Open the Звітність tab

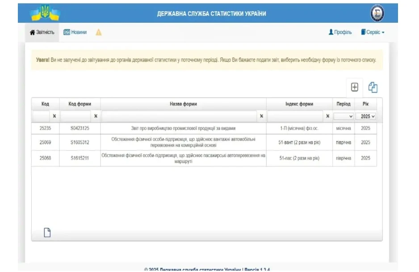tap(42, 32)
